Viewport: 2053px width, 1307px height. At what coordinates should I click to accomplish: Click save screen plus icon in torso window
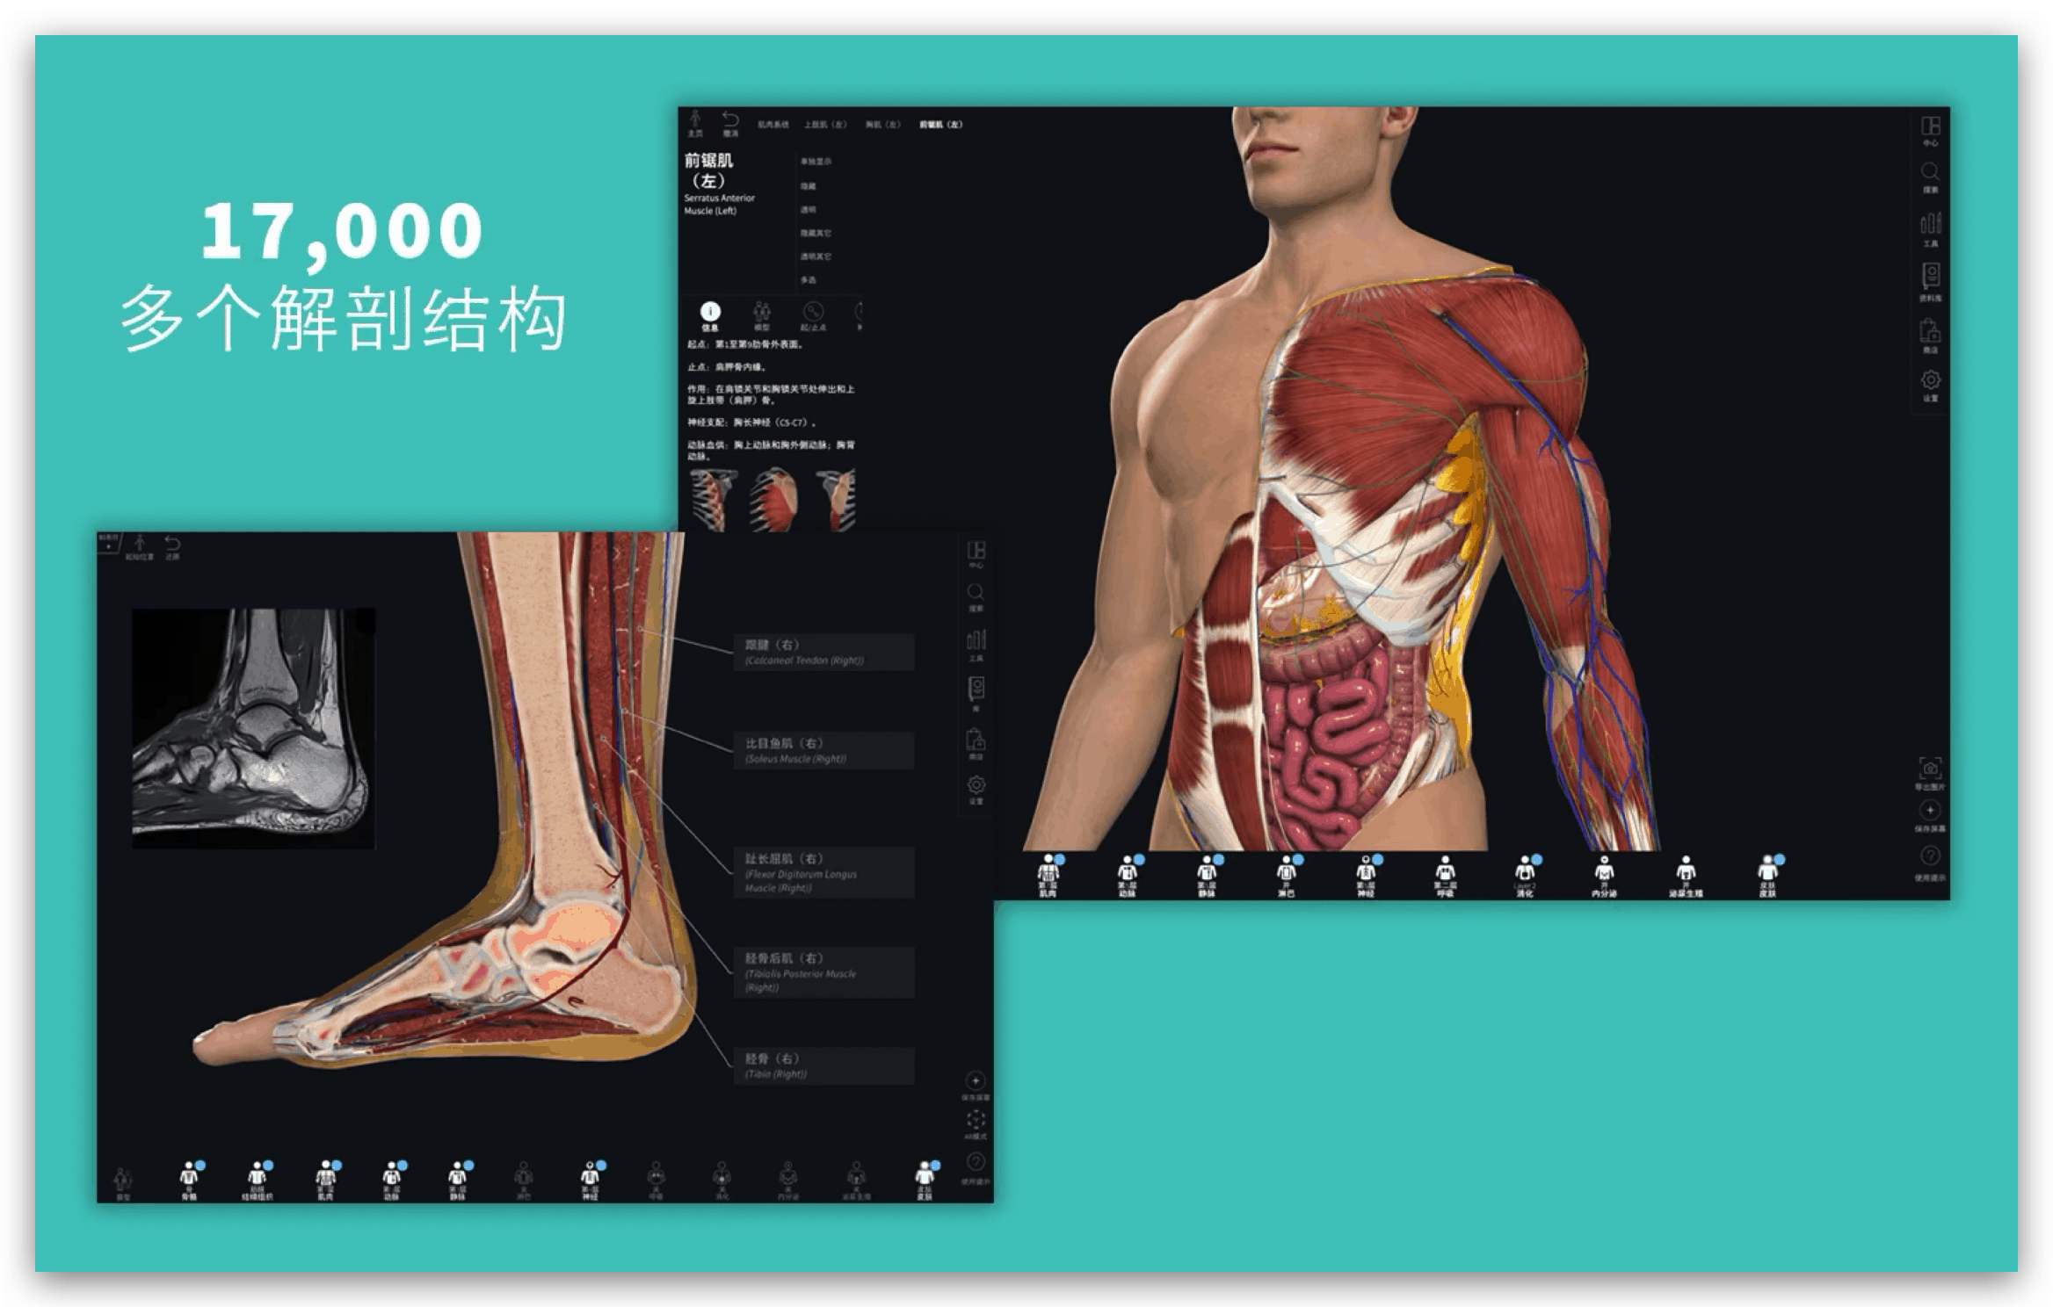click(x=1930, y=816)
